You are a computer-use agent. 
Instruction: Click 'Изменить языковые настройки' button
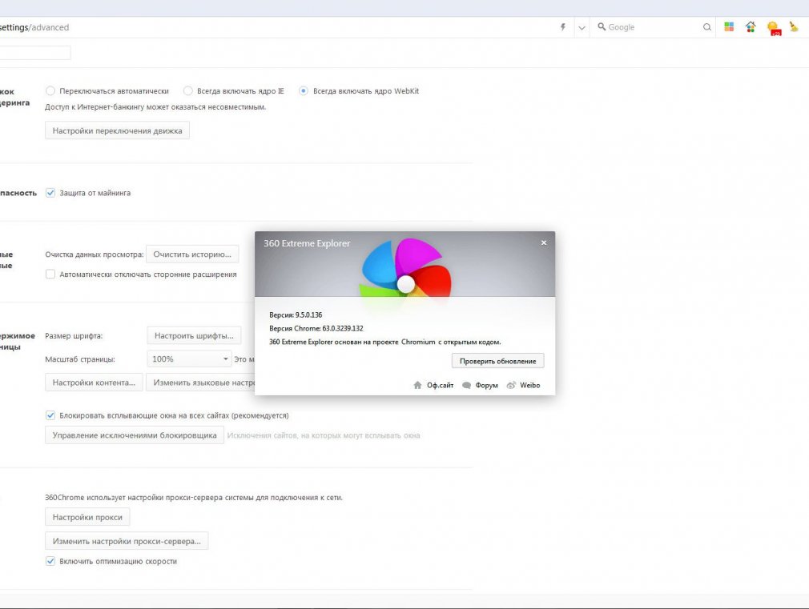pyautogui.click(x=201, y=383)
